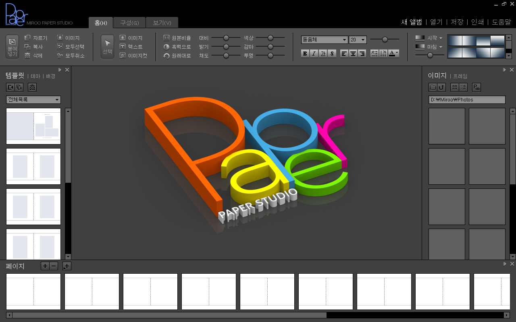Click 원래대로 to restore the original
516x322 pixels.
(177, 56)
